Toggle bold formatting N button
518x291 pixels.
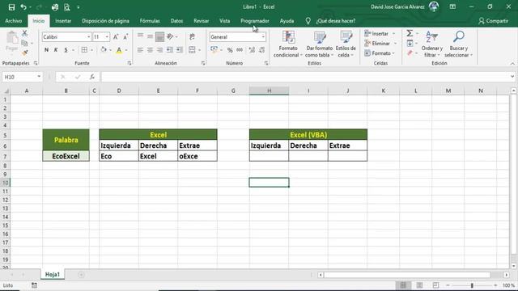coord(46,50)
